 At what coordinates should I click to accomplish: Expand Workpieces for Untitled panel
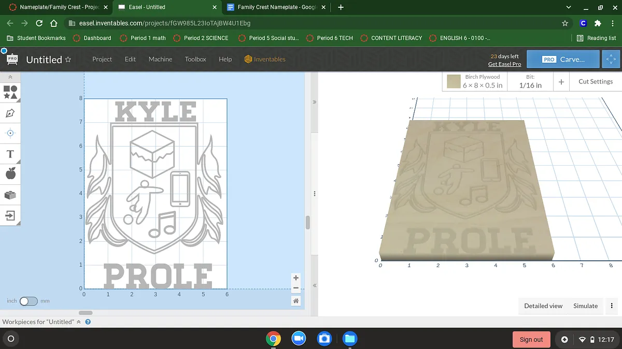click(79, 322)
